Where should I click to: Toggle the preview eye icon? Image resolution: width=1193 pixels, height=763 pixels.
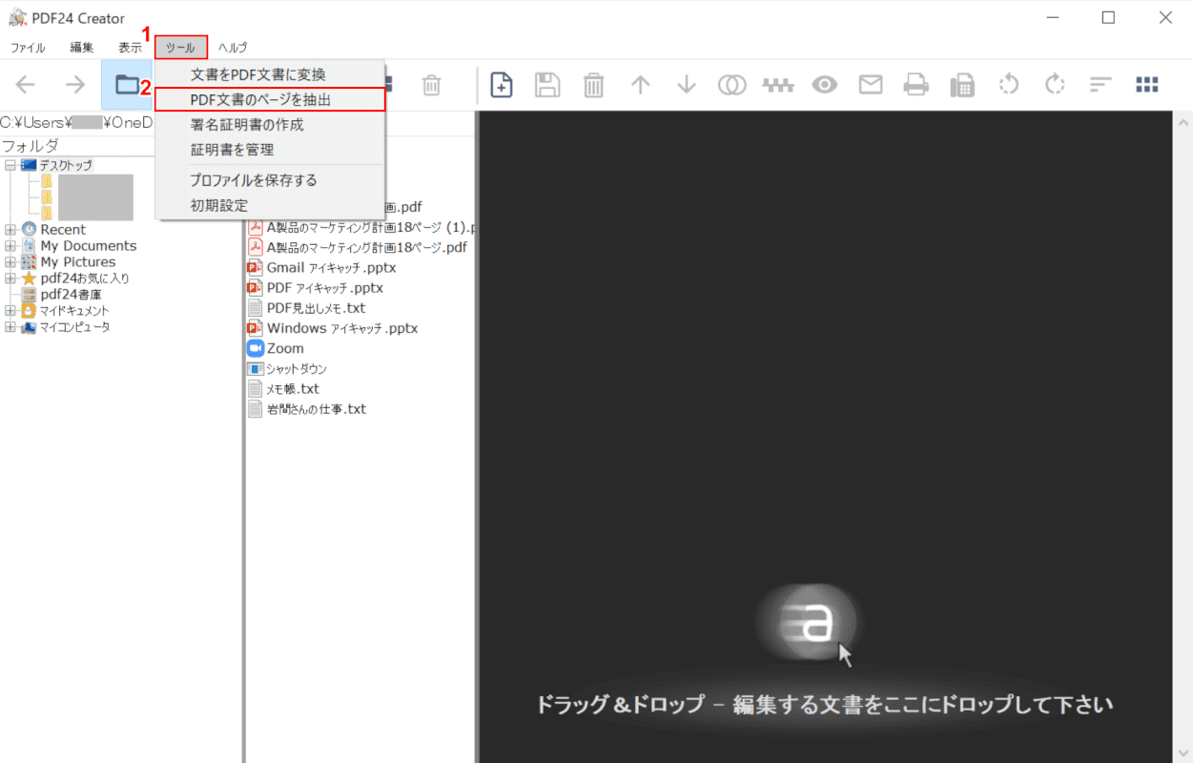(x=824, y=85)
